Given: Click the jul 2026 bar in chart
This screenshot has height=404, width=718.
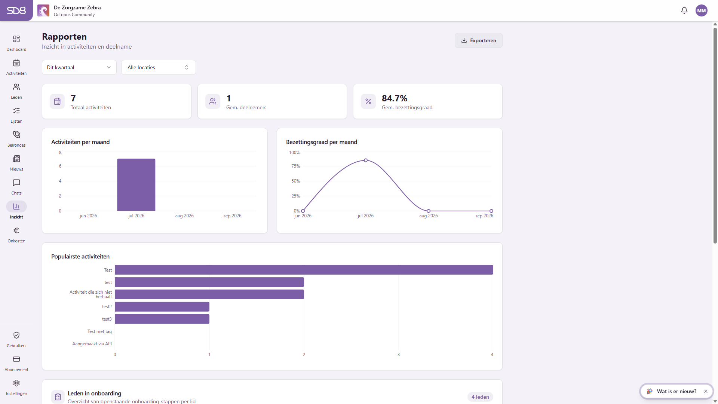Looking at the screenshot, I should pyautogui.click(x=136, y=185).
